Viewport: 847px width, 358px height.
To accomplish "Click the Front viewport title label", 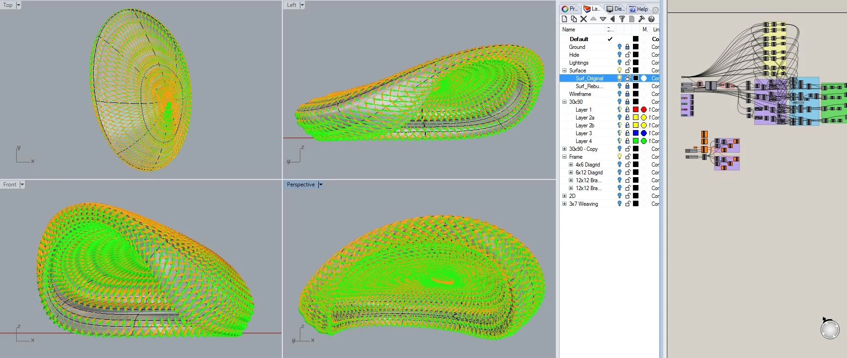I will (10, 185).
